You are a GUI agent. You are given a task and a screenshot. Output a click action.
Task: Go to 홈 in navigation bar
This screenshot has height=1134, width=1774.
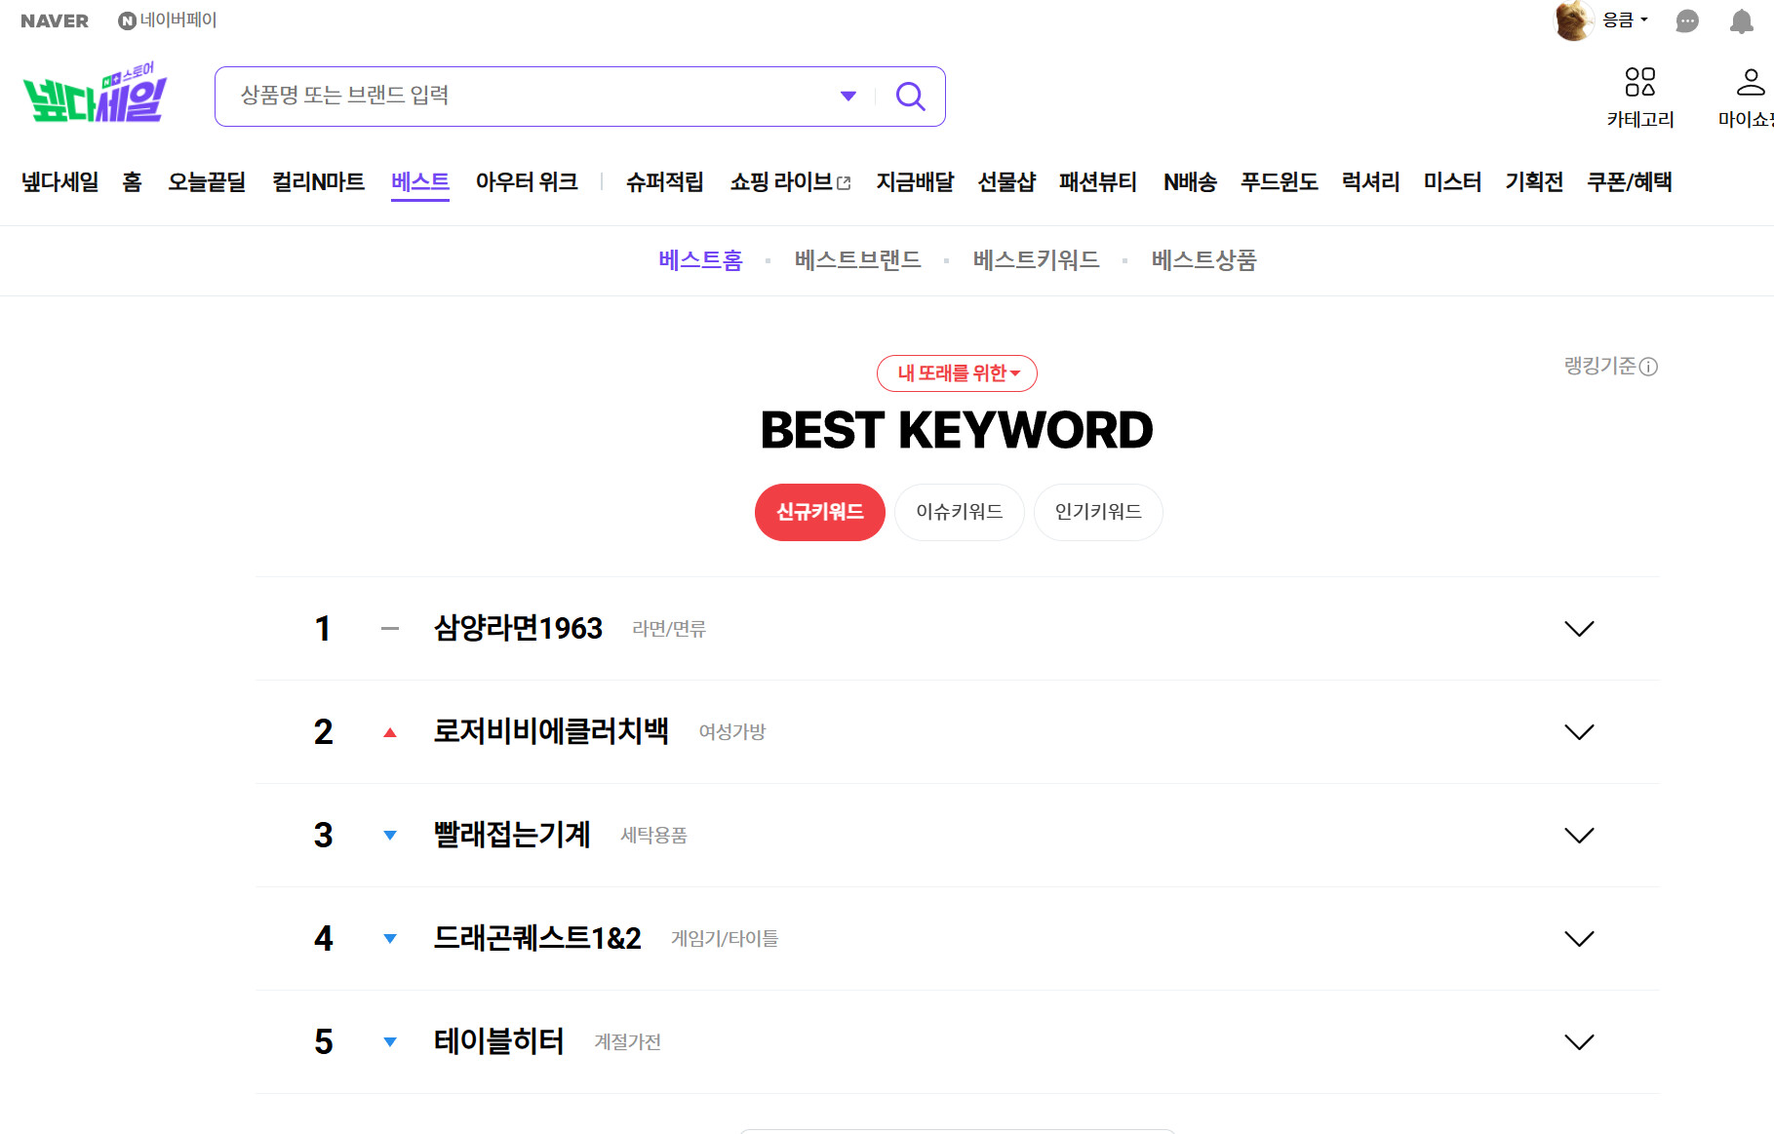[x=133, y=181]
